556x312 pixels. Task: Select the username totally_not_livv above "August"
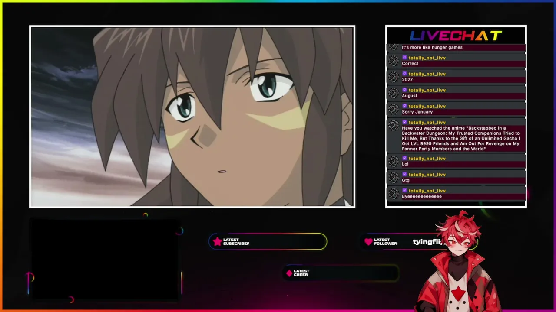click(427, 90)
